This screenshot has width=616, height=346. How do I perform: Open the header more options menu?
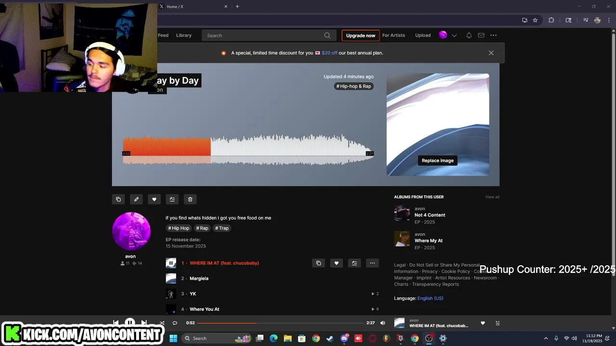[x=493, y=35]
